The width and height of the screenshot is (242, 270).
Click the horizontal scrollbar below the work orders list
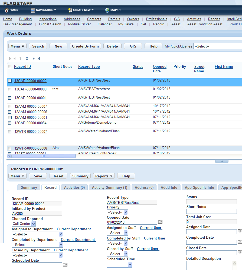point(43,155)
